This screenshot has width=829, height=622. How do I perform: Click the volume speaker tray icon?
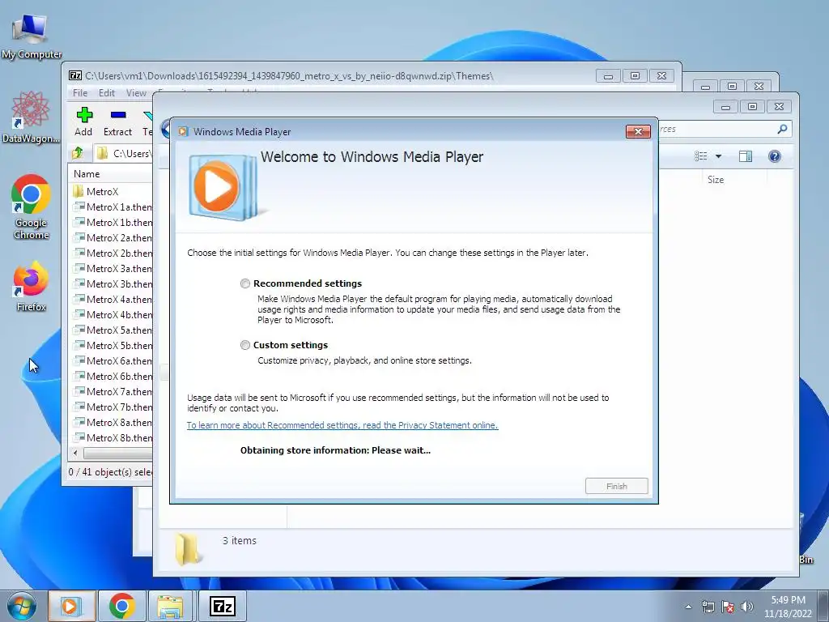coord(746,607)
